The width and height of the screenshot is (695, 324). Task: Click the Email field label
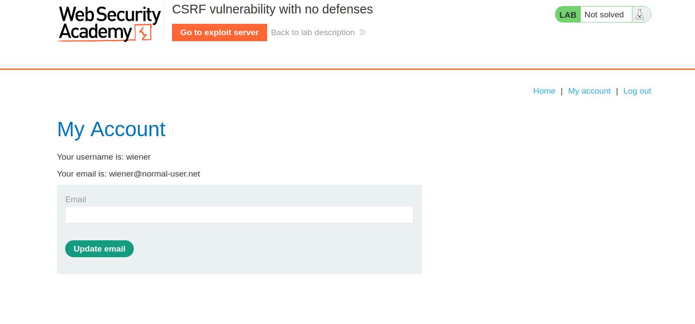coord(76,200)
